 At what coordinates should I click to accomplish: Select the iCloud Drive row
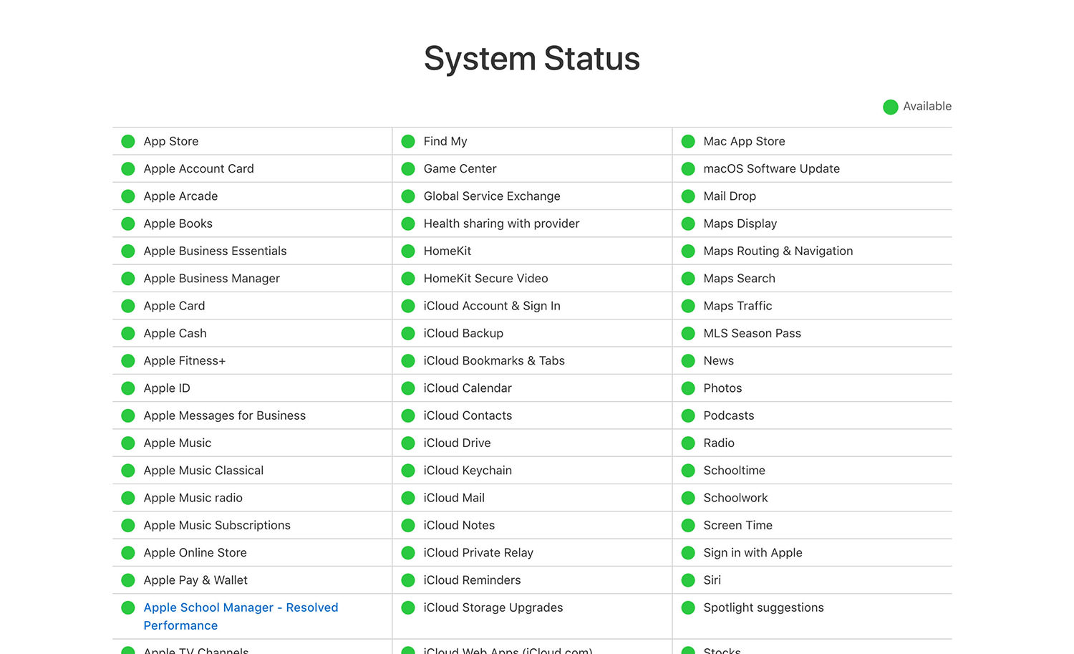532,443
